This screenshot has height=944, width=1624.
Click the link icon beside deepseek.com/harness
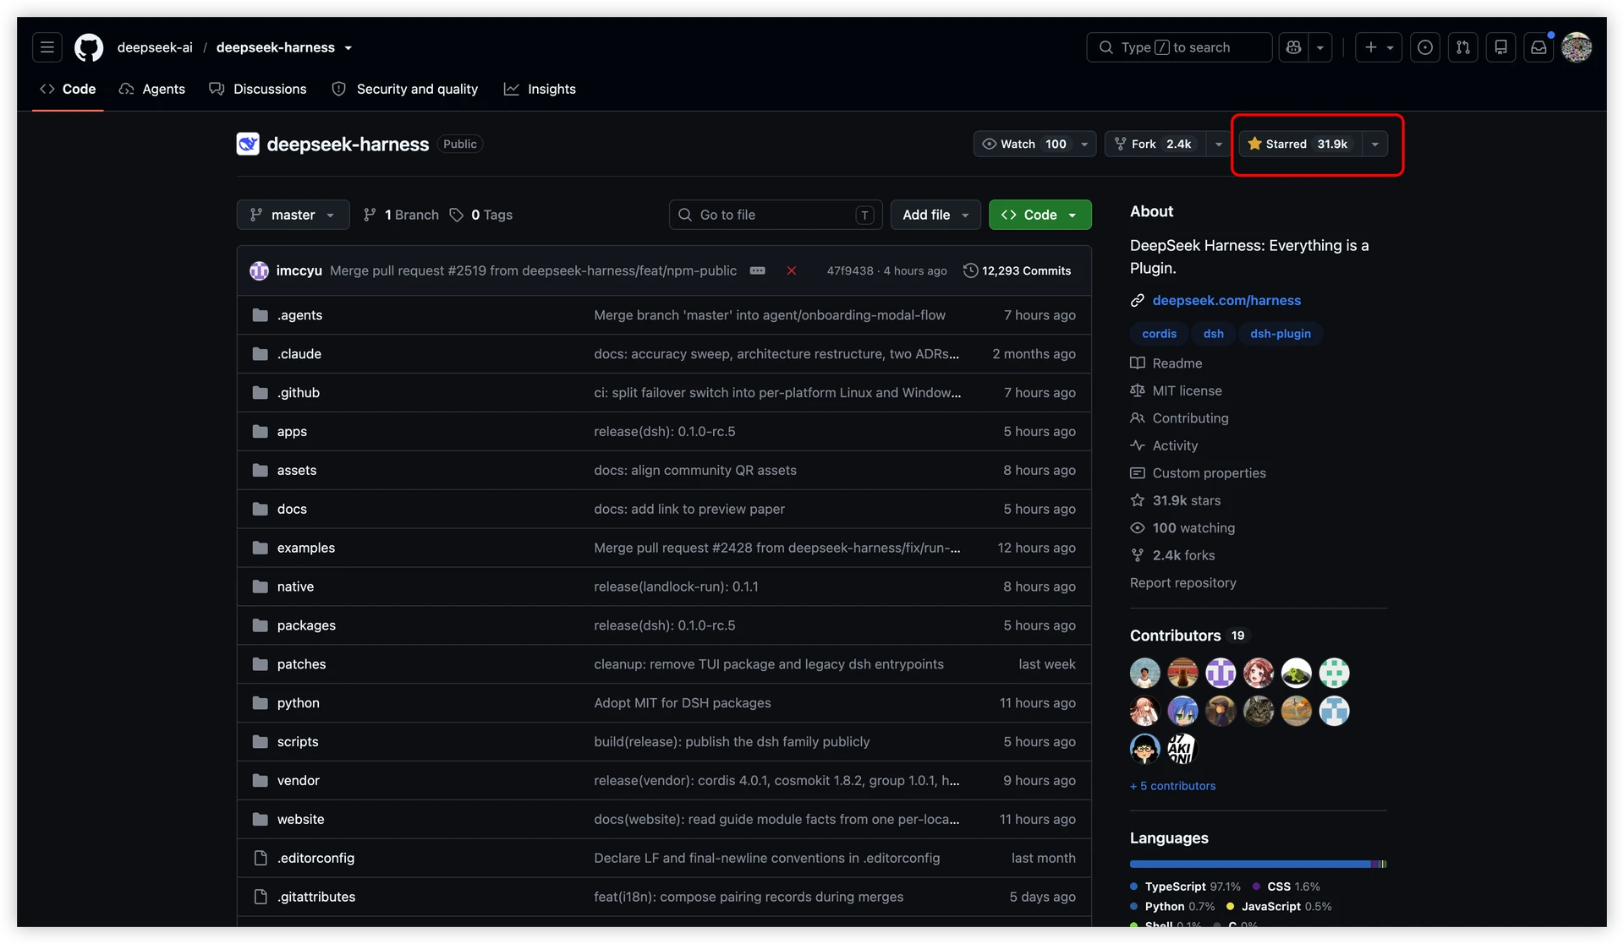(x=1138, y=300)
